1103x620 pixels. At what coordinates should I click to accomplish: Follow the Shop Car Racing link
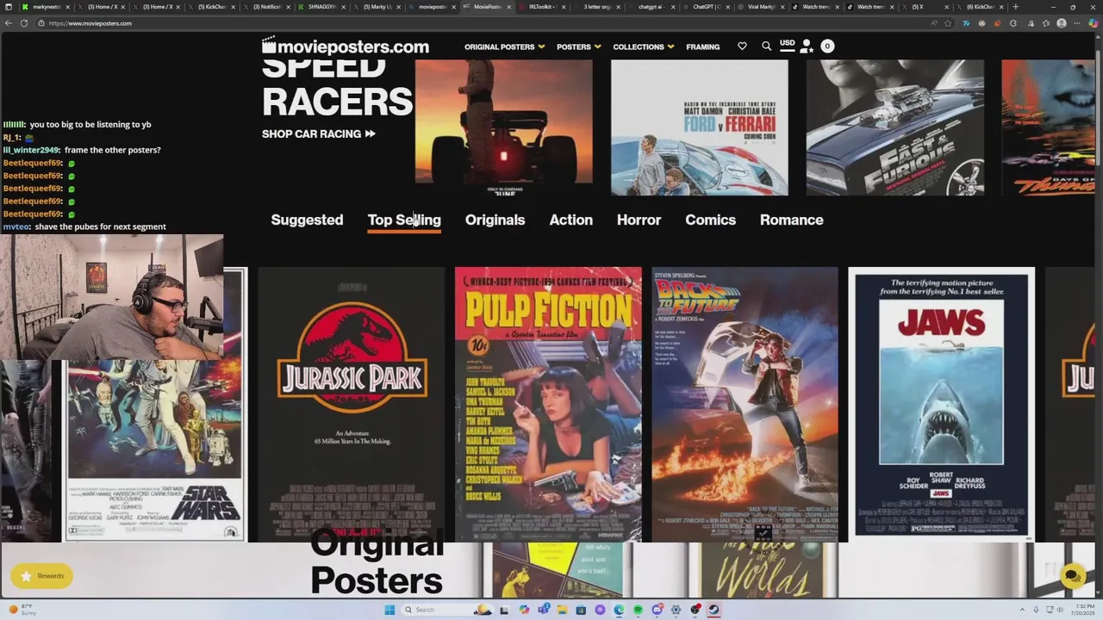[x=319, y=133]
